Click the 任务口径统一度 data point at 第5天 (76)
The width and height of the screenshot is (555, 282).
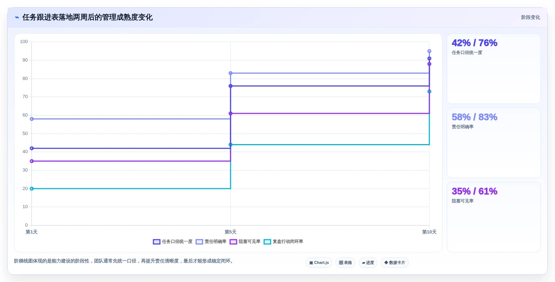point(230,86)
